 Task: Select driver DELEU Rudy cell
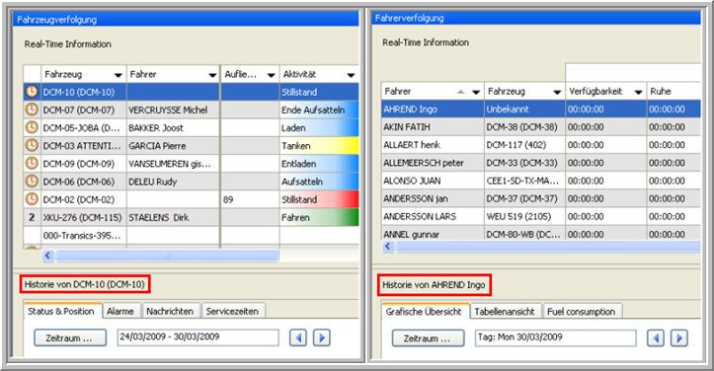(x=173, y=182)
